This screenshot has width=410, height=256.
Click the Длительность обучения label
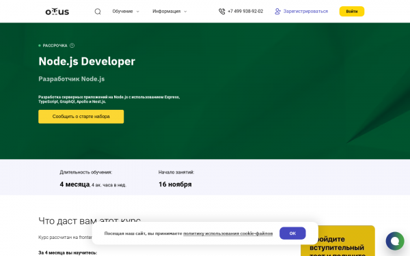tap(86, 172)
